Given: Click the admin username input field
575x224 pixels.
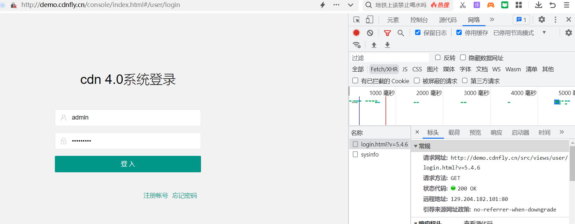Looking at the screenshot, I should click(x=128, y=118).
